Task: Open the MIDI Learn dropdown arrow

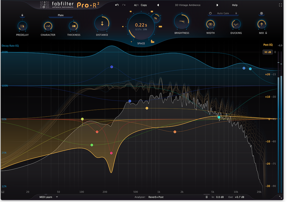Action: pos(57,197)
